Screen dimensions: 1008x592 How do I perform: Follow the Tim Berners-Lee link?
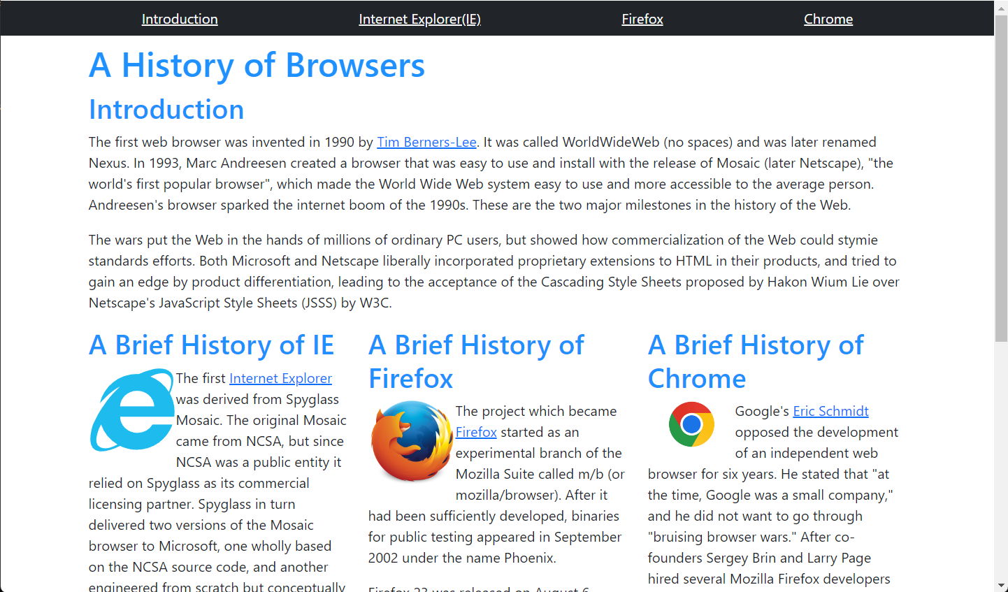pos(426,142)
